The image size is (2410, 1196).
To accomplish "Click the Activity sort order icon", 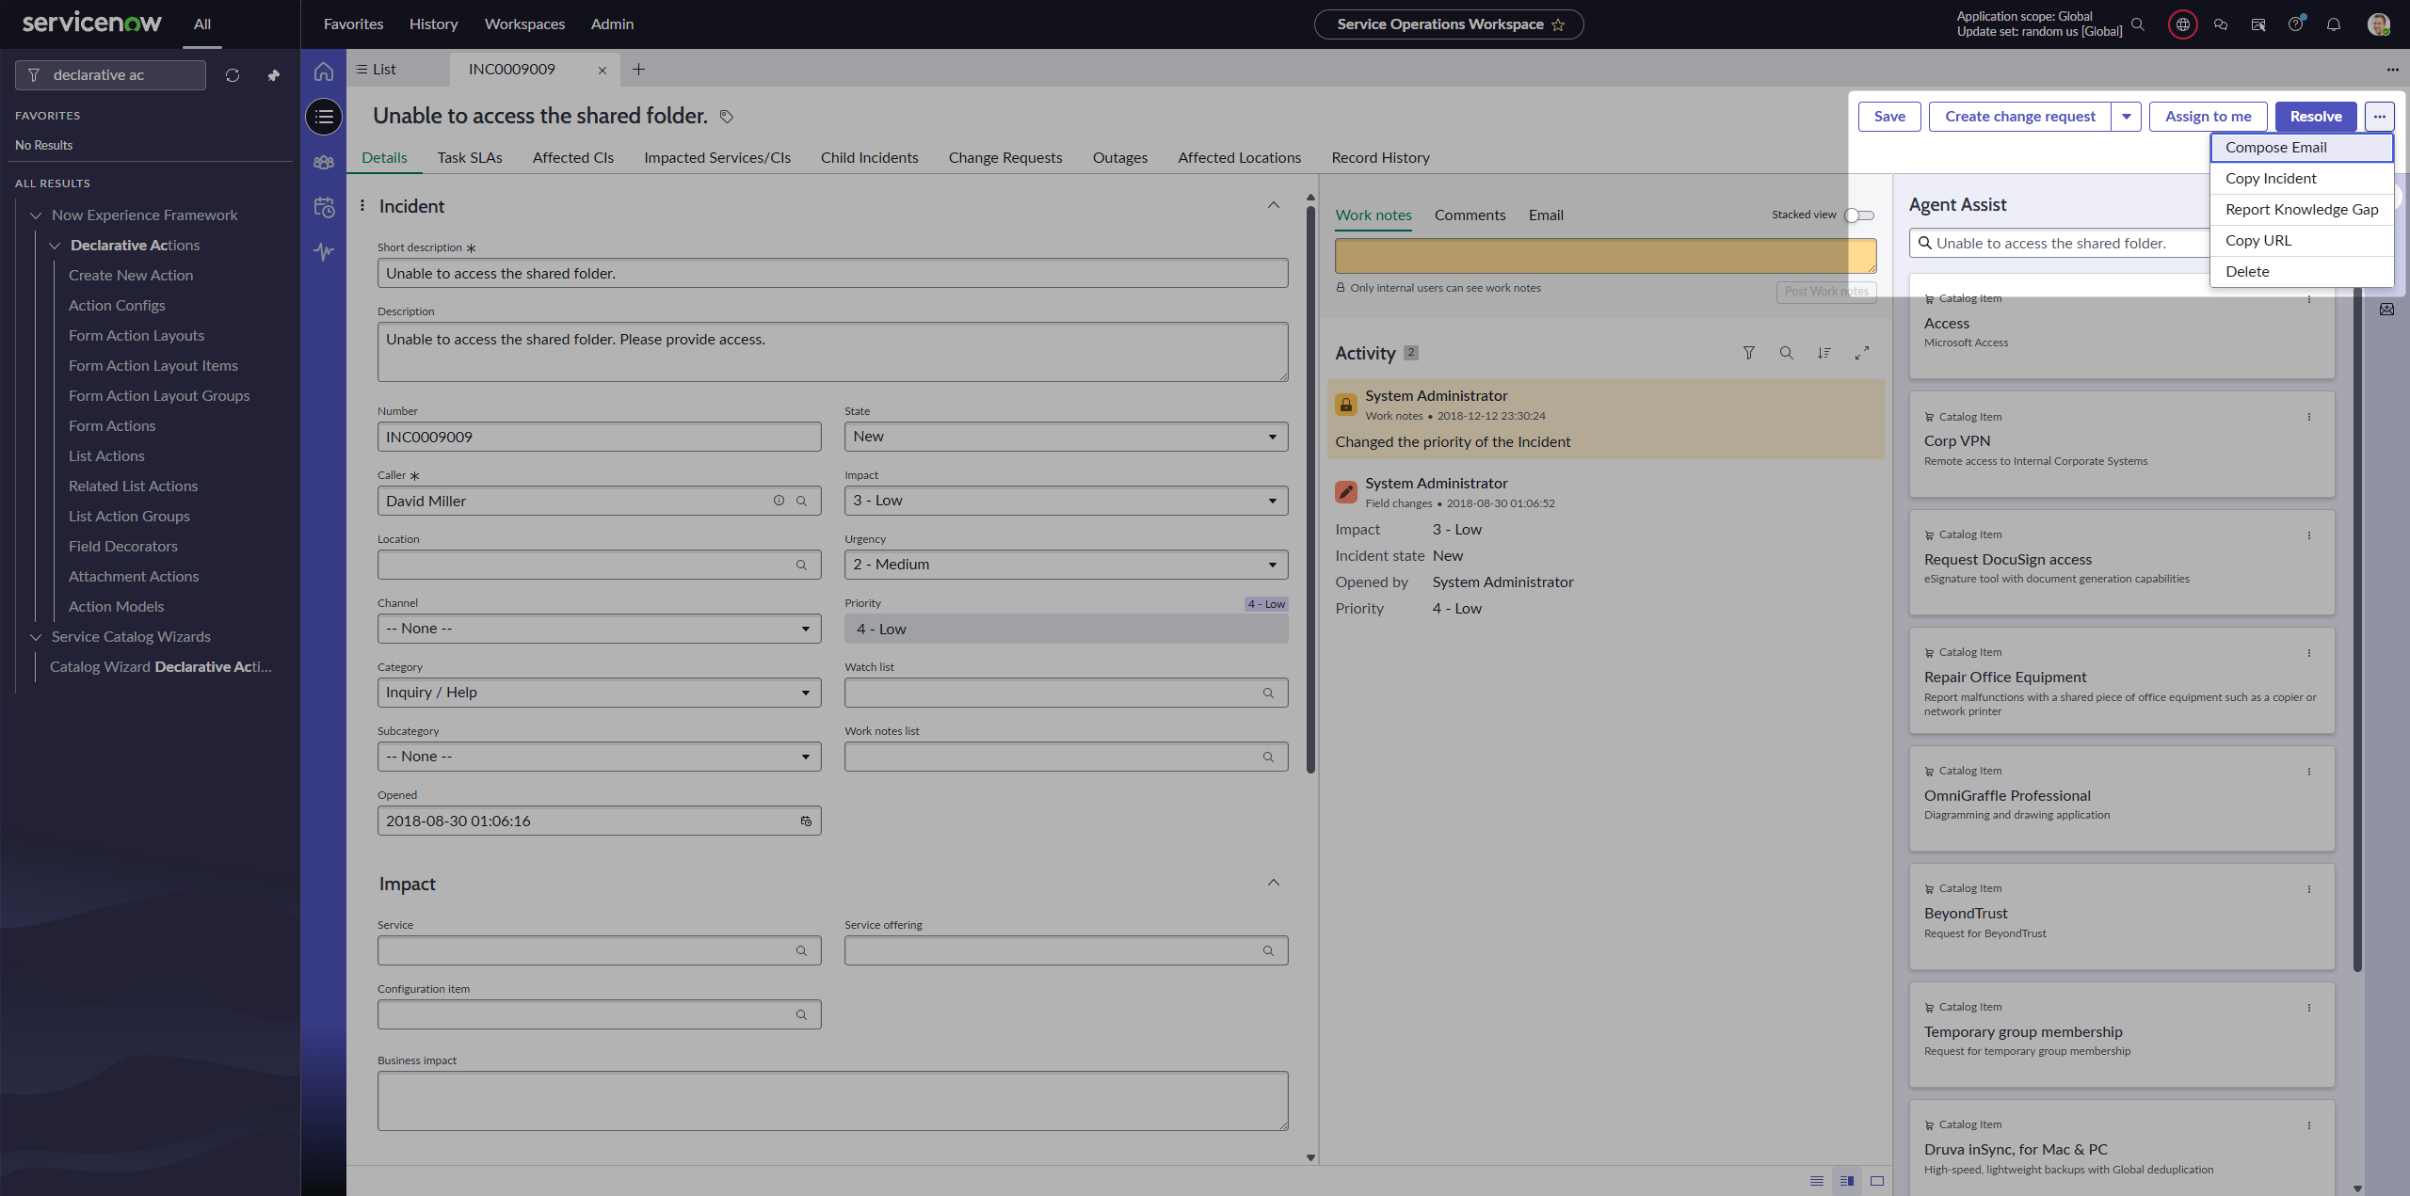I will (x=1824, y=353).
